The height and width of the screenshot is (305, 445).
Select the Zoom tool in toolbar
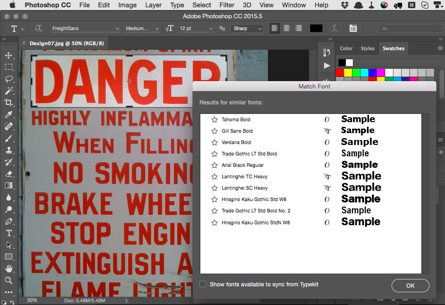coord(8,280)
